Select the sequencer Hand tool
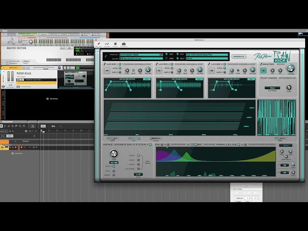Viewport: 308px width, 231px height. pos(24,126)
